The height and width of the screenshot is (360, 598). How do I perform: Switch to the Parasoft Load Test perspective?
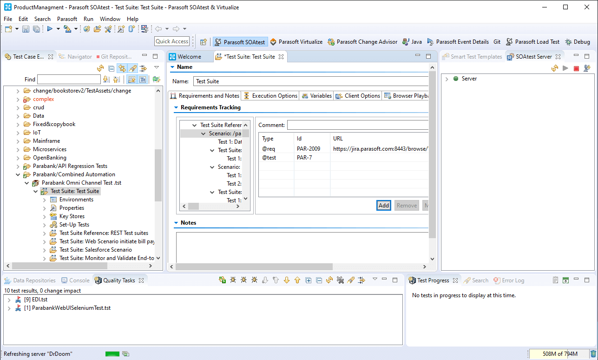click(x=532, y=42)
